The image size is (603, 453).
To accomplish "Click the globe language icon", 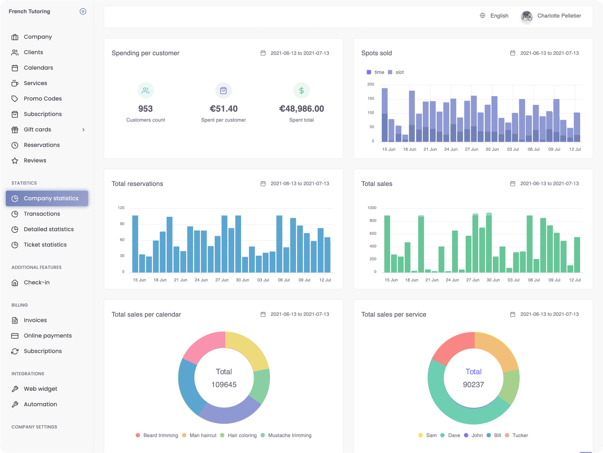I will point(483,16).
